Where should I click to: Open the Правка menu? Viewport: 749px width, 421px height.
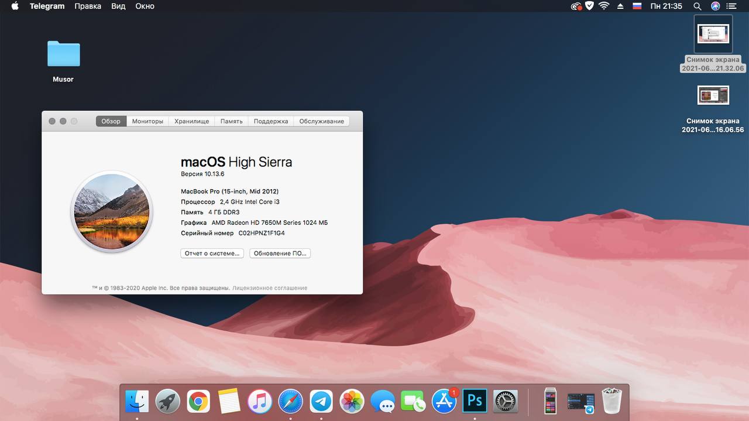click(x=88, y=6)
